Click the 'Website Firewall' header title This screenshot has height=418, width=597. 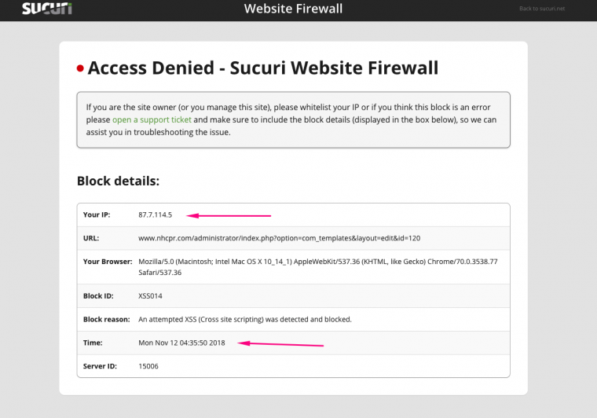click(x=293, y=9)
